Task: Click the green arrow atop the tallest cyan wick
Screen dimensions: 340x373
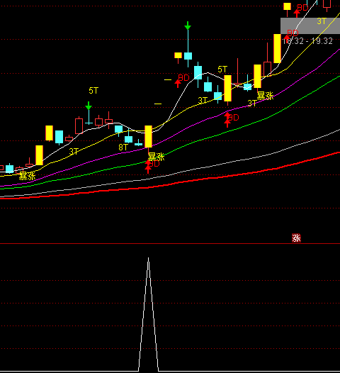Action: point(188,26)
